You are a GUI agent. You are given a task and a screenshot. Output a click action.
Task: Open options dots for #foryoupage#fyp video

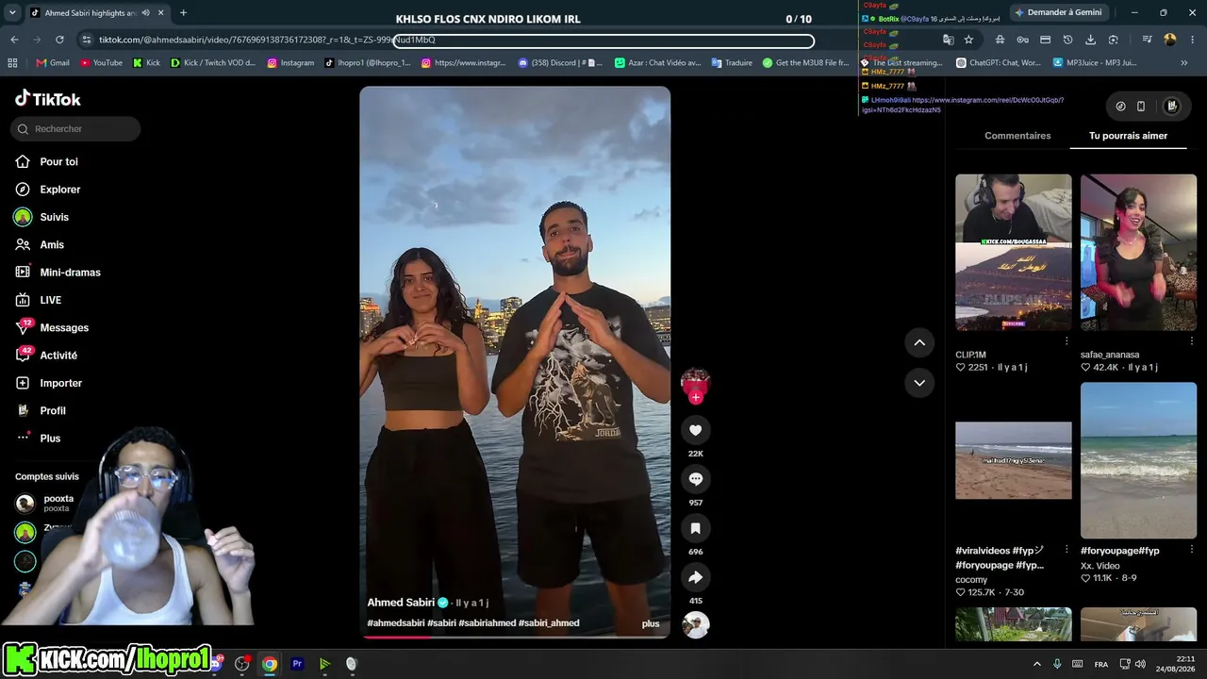click(1192, 550)
